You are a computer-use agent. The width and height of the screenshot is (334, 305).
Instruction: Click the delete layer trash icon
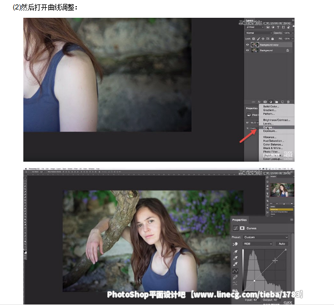click(288, 102)
